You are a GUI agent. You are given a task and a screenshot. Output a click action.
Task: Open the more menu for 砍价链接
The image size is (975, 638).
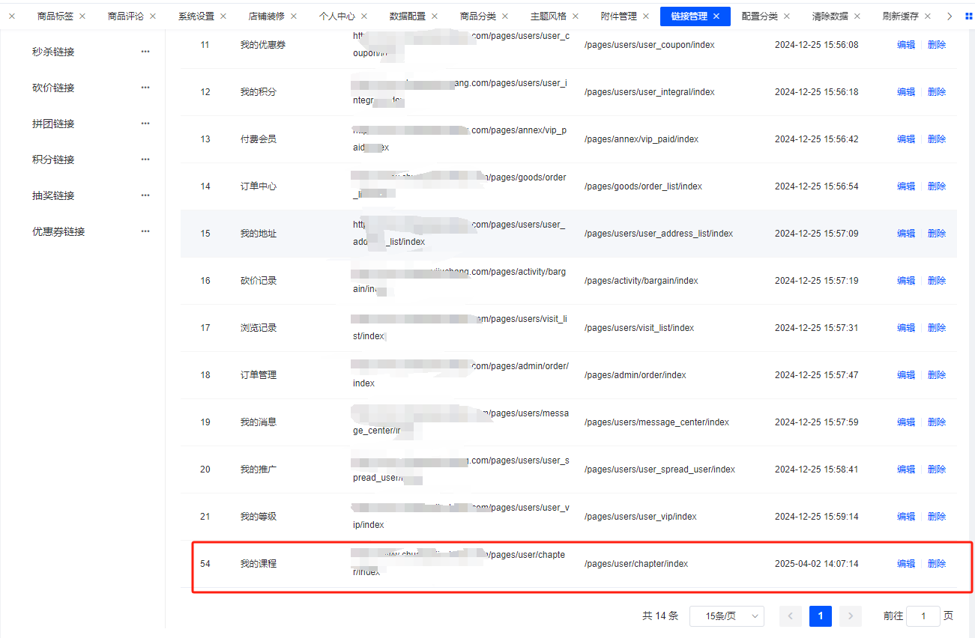coord(145,88)
